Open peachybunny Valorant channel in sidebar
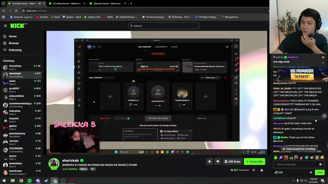328x184 pixels. (x=22, y=135)
